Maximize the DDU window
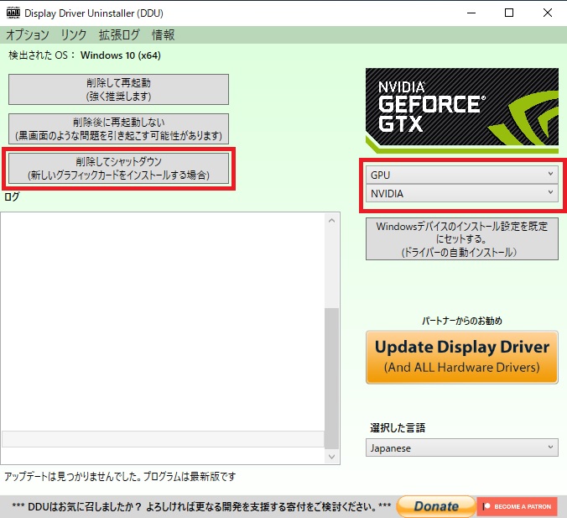The image size is (567, 518). tap(509, 13)
